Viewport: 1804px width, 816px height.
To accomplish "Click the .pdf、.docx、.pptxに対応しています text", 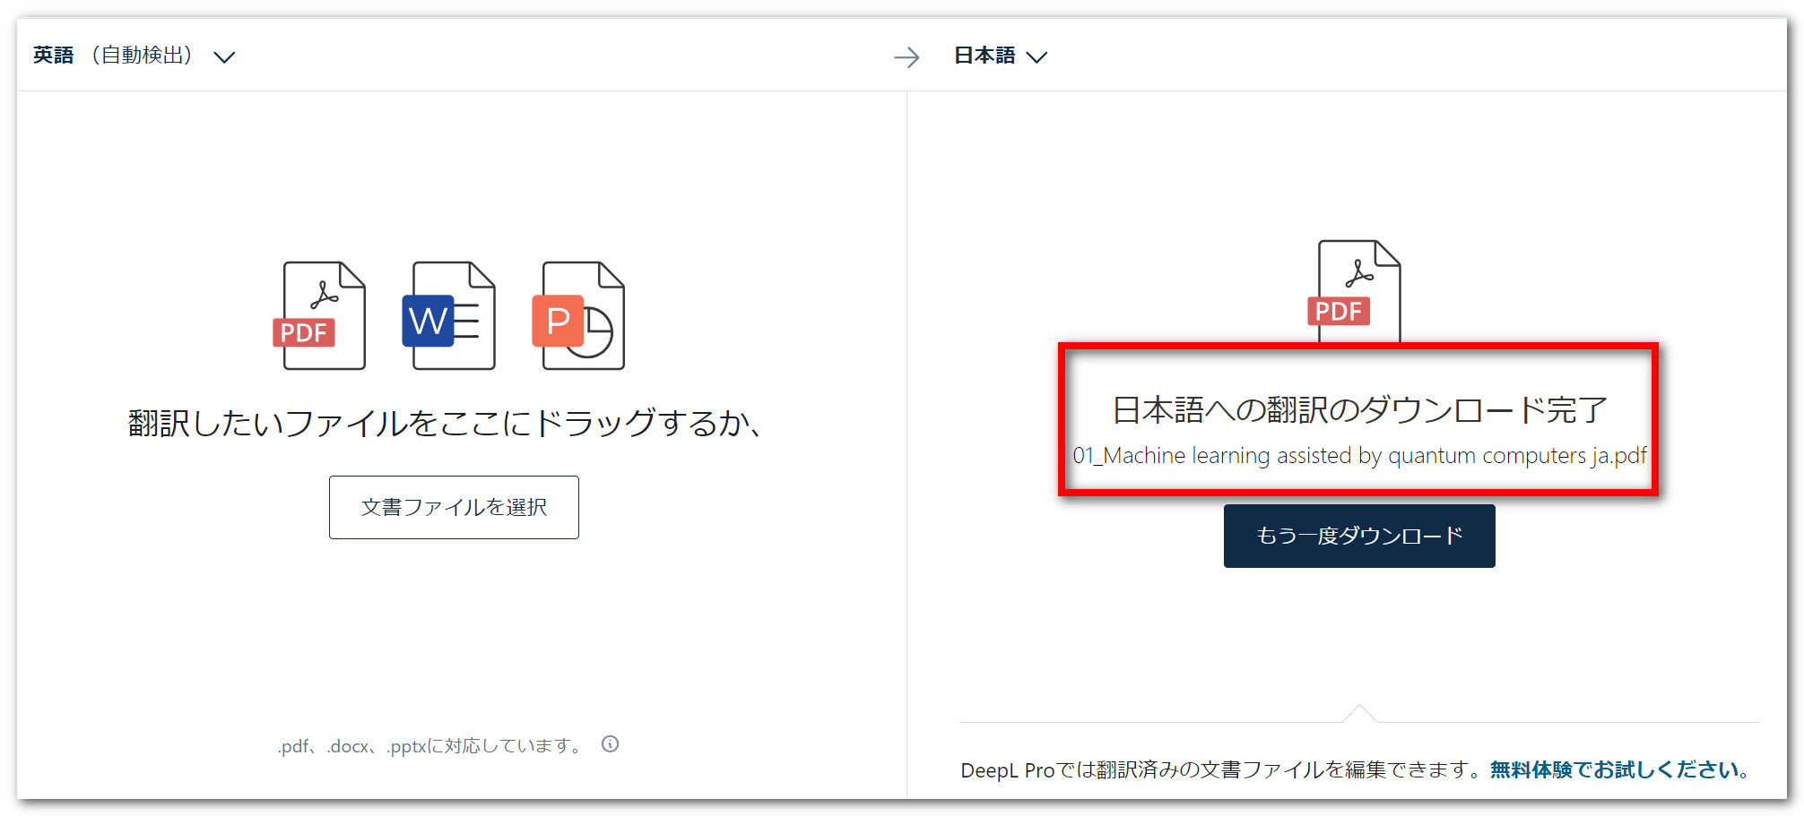I will (x=430, y=745).
